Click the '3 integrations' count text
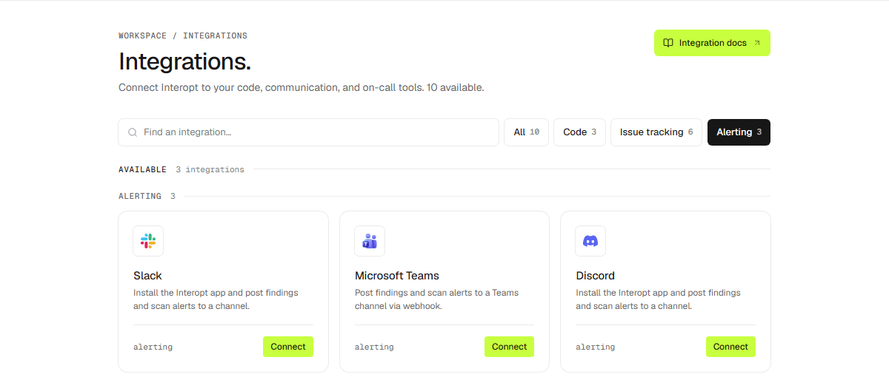The width and height of the screenshot is (889, 377). point(210,169)
